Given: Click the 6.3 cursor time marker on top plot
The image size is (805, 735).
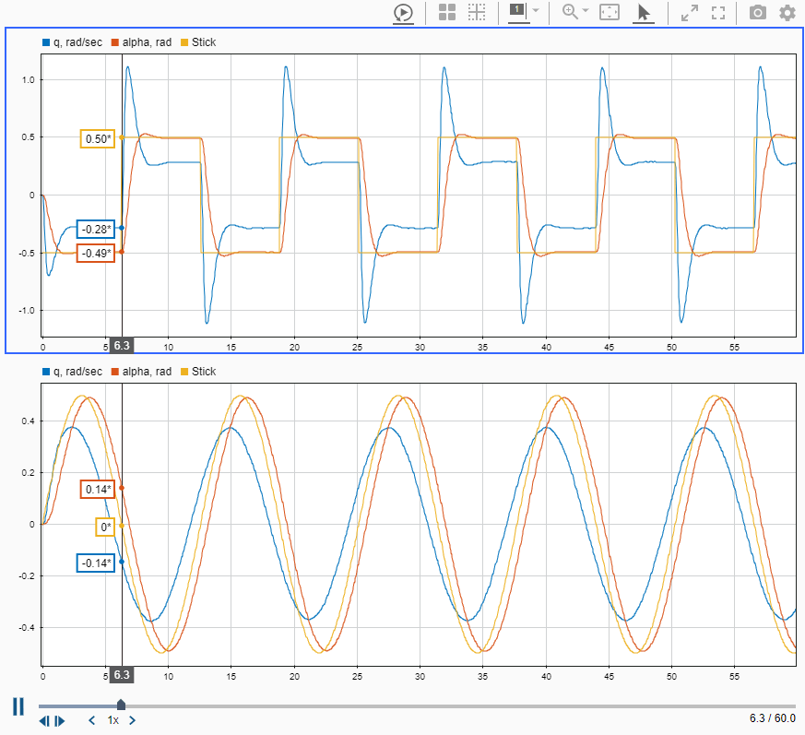Looking at the screenshot, I should click(x=122, y=346).
